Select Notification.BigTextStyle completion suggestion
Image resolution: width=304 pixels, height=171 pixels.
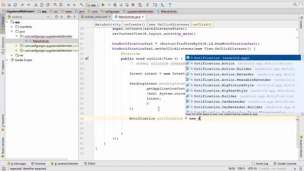pyautogui.click(x=243, y=91)
